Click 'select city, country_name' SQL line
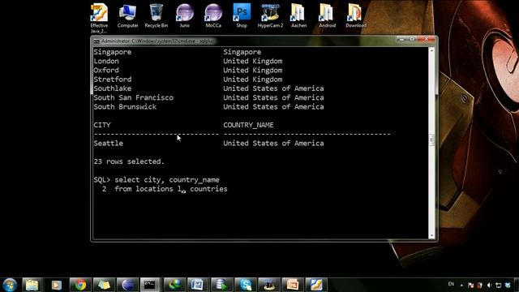 pos(167,180)
